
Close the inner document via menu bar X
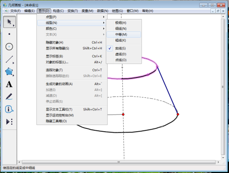(x=223, y=11)
